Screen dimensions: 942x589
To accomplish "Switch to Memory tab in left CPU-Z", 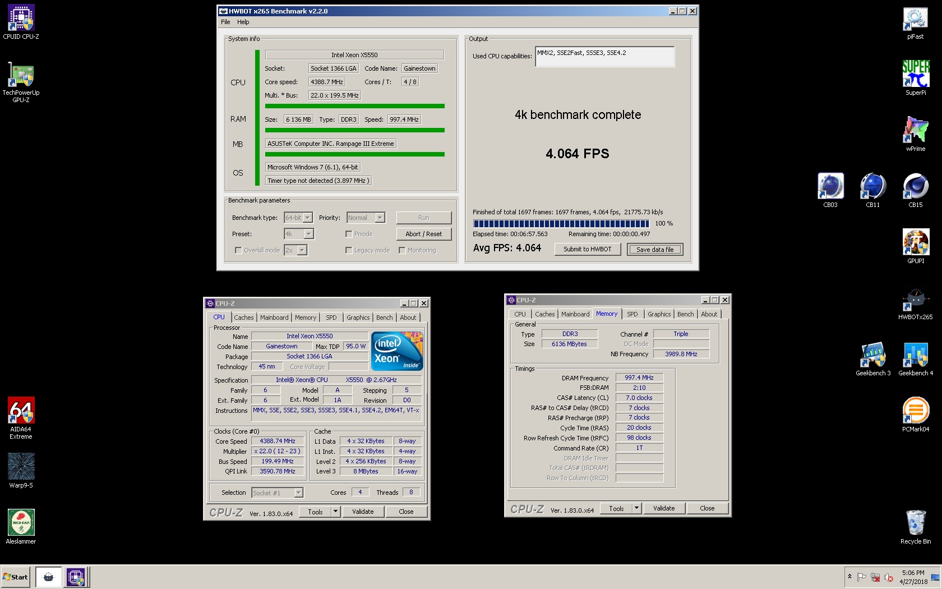I will click(x=306, y=317).
